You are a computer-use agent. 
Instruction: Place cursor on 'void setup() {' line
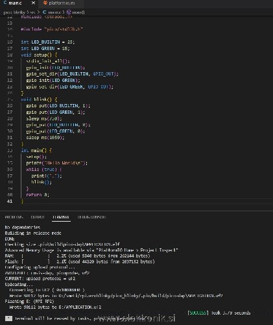tap(39, 55)
